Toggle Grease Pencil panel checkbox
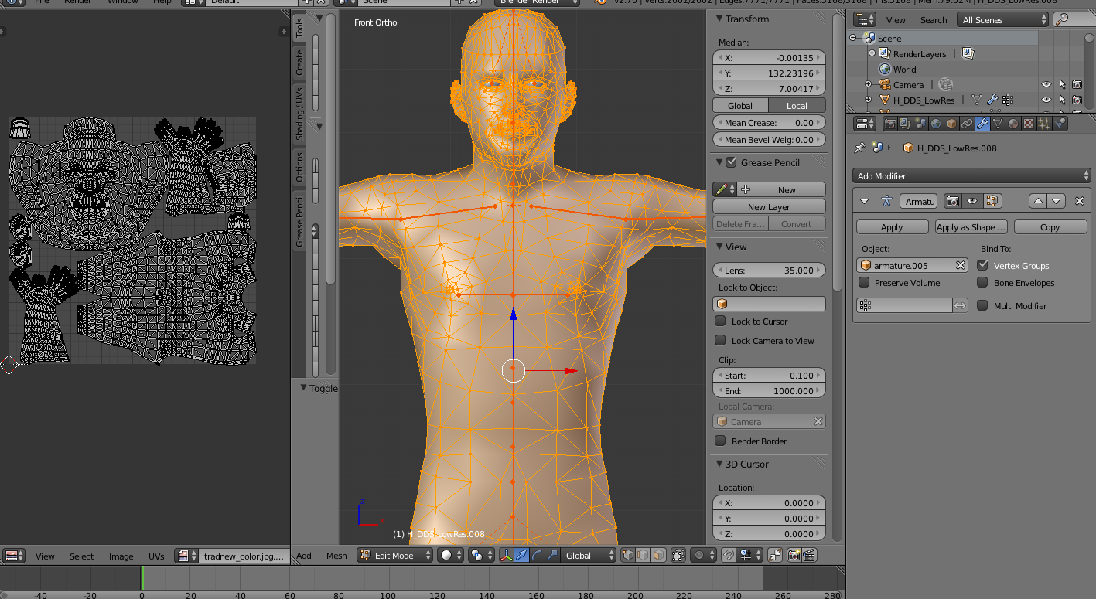Image resolution: width=1096 pixels, height=599 pixels. point(731,162)
